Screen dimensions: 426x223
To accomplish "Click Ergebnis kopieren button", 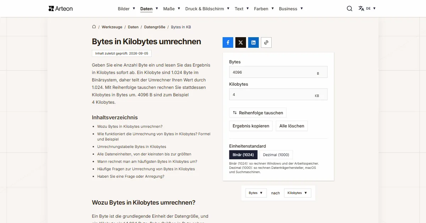I will 251,126.
